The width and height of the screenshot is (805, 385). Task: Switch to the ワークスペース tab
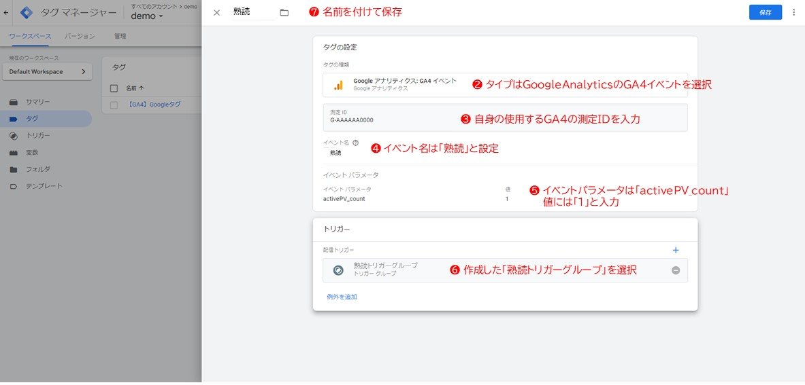[31, 37]
